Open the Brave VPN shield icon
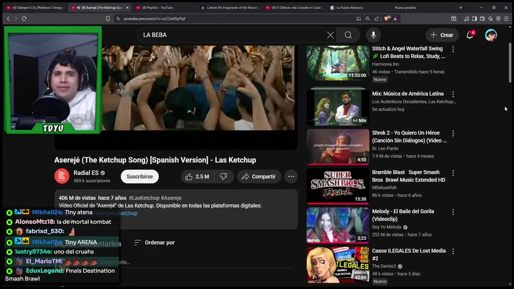 click(498, 18)
